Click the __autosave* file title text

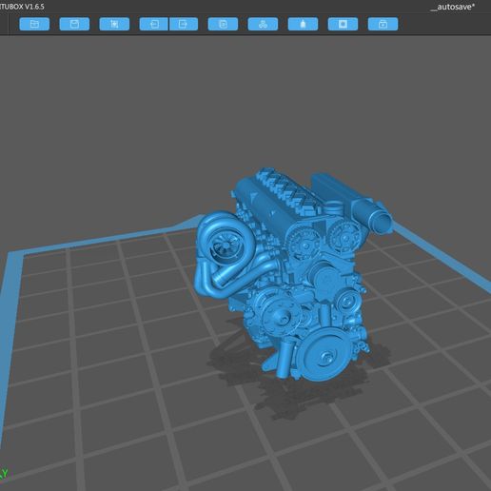coord(453,7)
